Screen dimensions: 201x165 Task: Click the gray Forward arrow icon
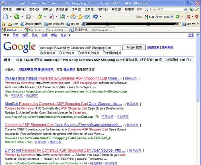28,17
